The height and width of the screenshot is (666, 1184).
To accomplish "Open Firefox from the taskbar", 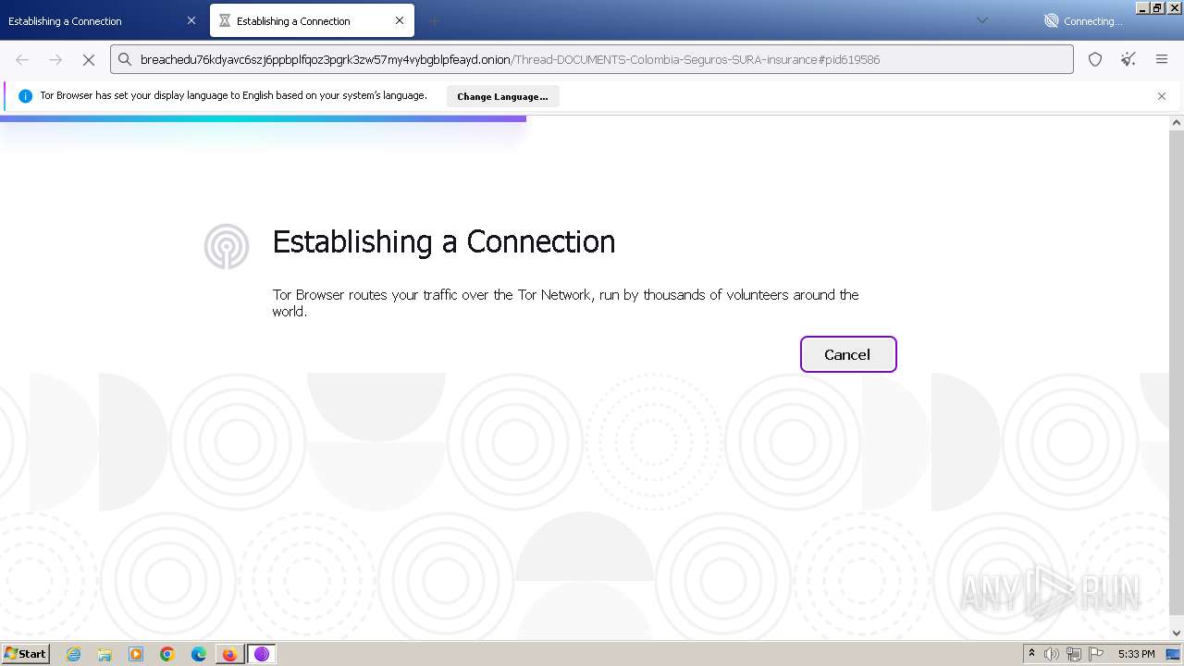I will point(229,654).
